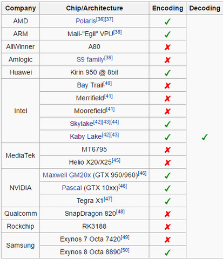Screen dimensions: 223x259
Task: Click the "Chip/Architecture" column header
Action: (94, 8)
